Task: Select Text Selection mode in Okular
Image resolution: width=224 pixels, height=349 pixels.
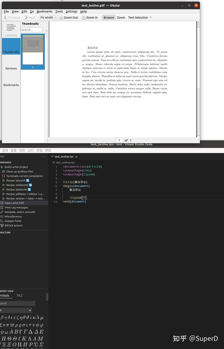Action: pyautogui.click(x=138, y=18)
